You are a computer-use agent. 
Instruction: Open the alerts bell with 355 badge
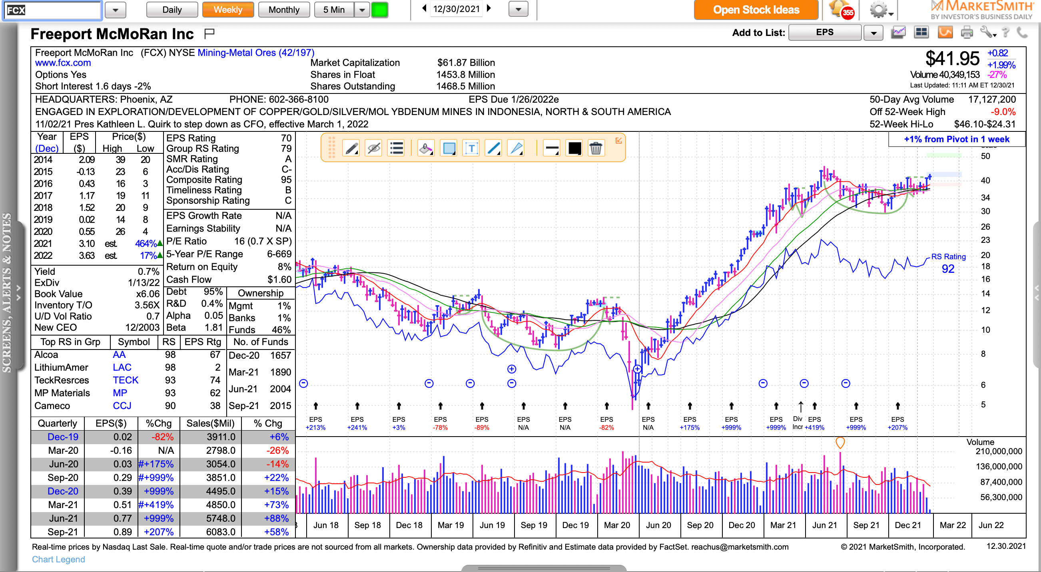point(842,10)
